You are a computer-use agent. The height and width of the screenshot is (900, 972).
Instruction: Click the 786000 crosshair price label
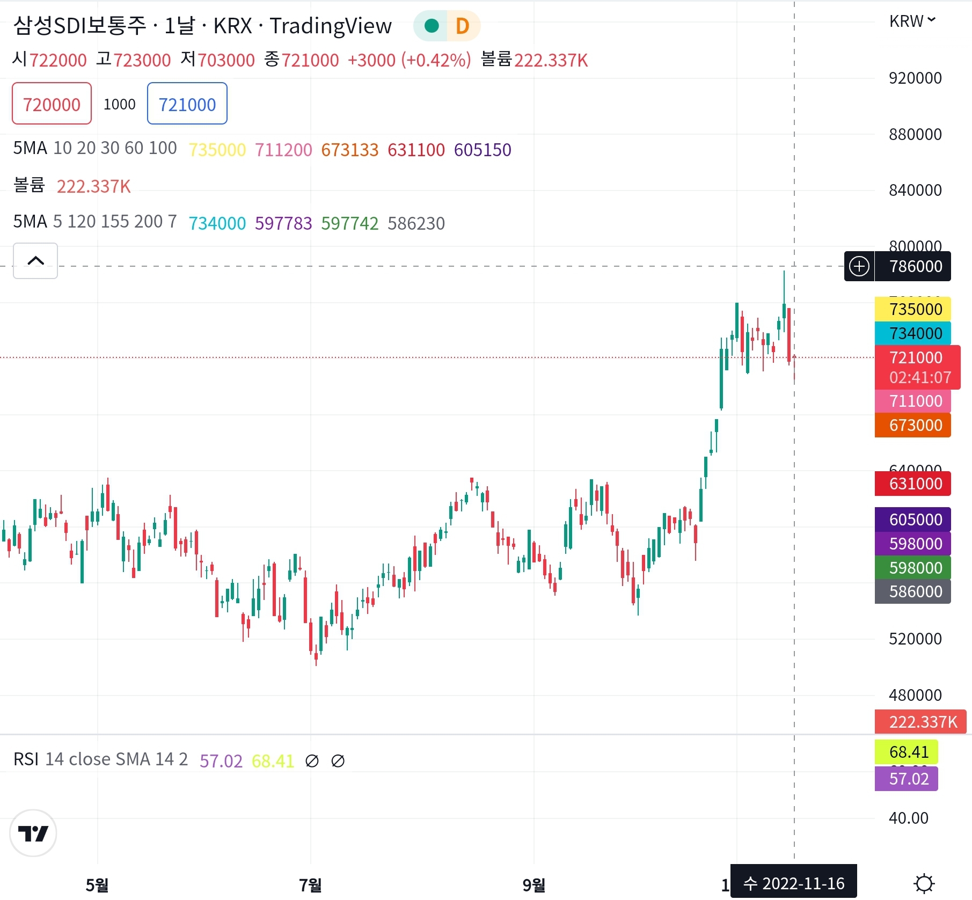(x=913, y=266)
